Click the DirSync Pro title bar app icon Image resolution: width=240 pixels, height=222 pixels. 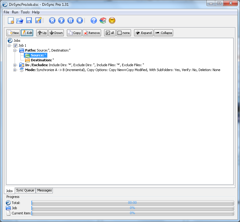(x=5, y=5)
